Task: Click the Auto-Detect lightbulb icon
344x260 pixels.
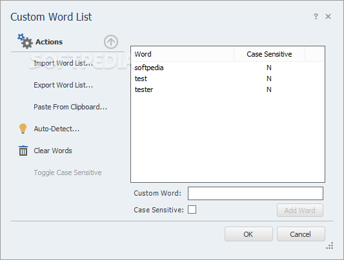Action: (x=23, y=129)
